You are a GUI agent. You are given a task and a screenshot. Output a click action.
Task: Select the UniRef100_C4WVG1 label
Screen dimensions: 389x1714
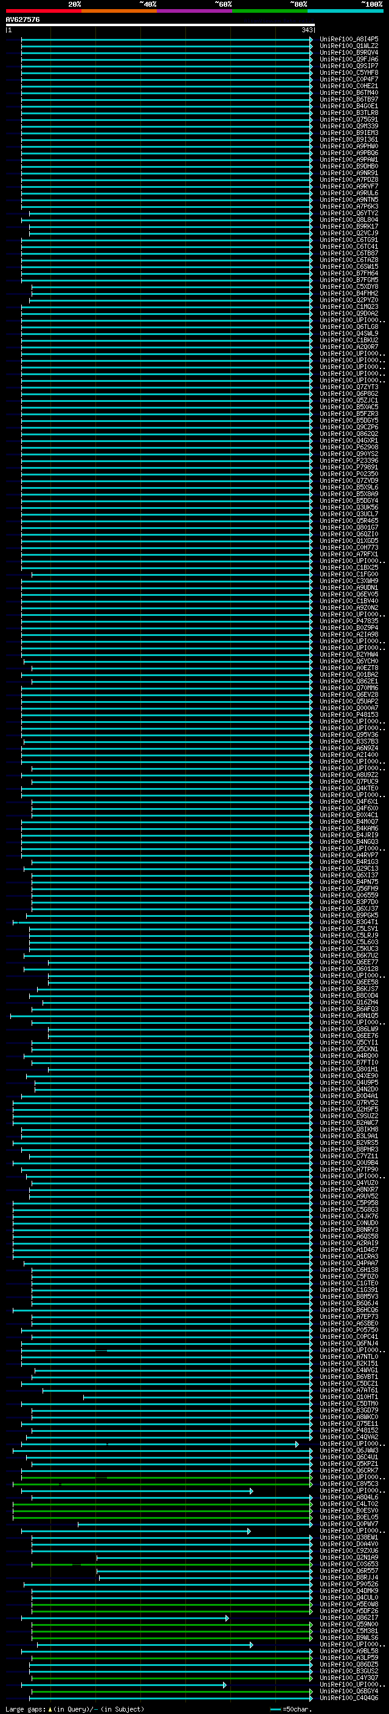pyautogui.click(x=349, y=1370)
